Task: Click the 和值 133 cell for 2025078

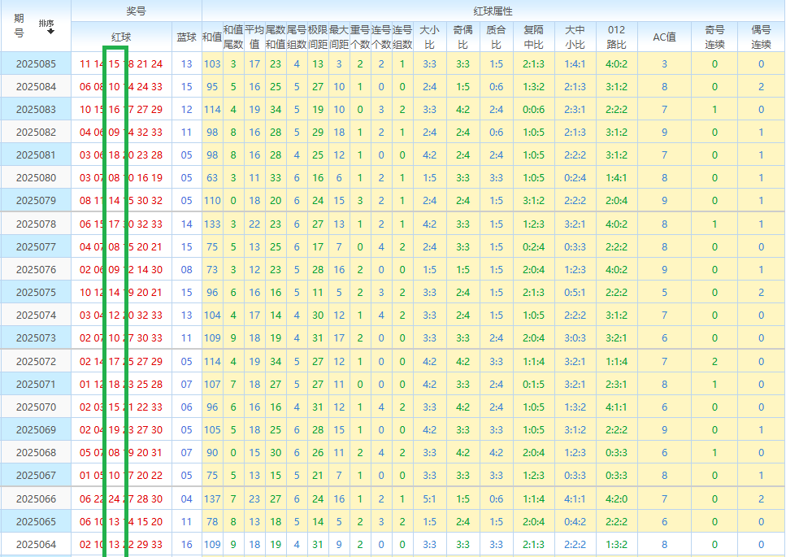Action: click(x=212, y=224)
